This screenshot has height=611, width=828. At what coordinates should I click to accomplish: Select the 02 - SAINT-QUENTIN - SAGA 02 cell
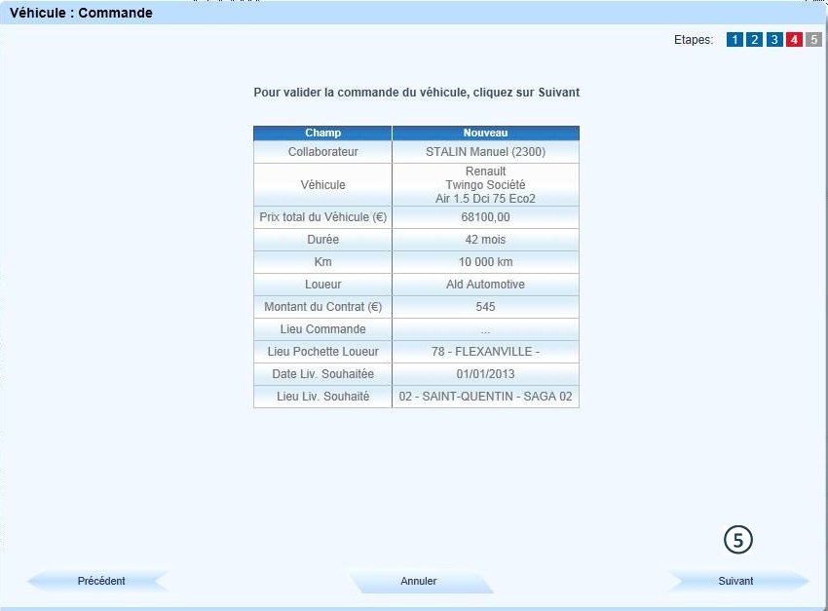[x=485, y=397]
